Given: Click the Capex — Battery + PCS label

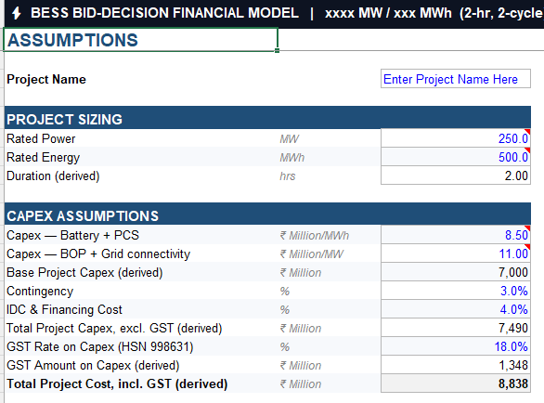Looking at the screenshot, I should [72, 235].
